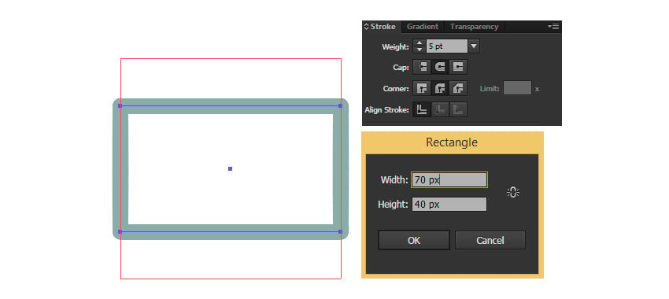Choose the Round Join corner option
Image resolution: width=669 pixels, height=299 pixels.
coord(440,88)
